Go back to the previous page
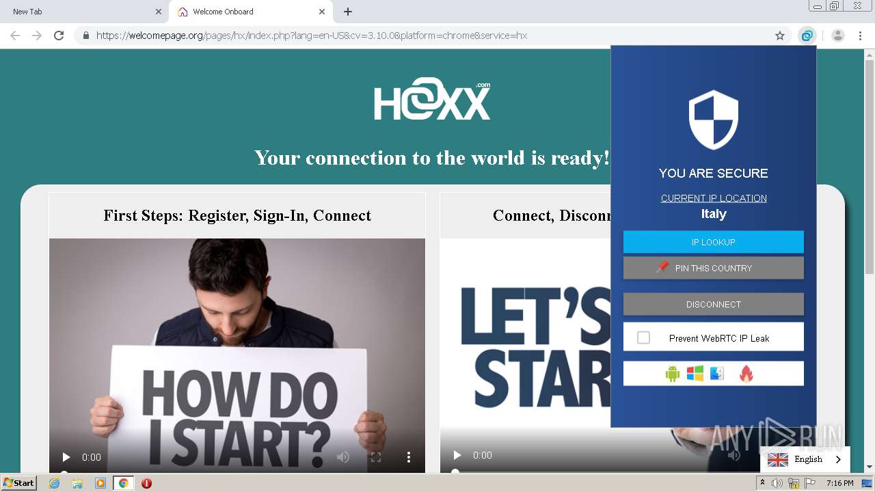Image resolution: width=875 pixels, height=492 pixels. click(x=15, y=36)
